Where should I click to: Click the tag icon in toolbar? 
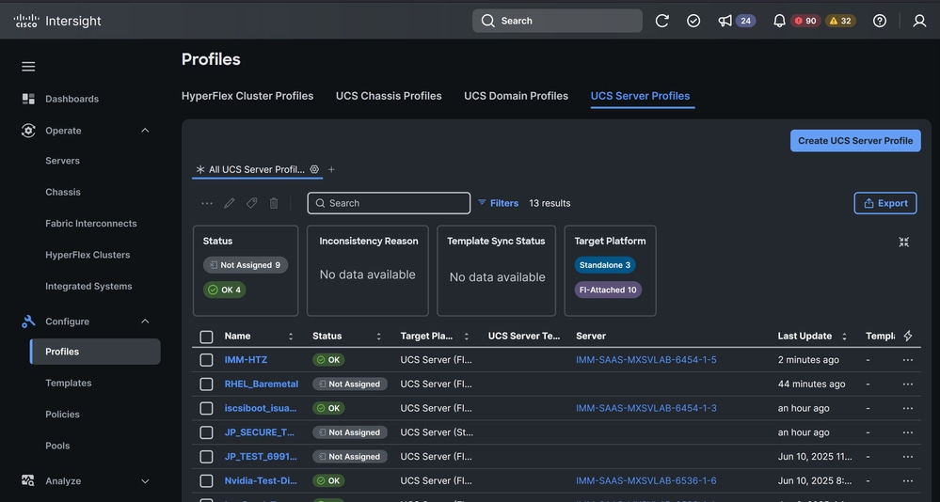(252, 204)
